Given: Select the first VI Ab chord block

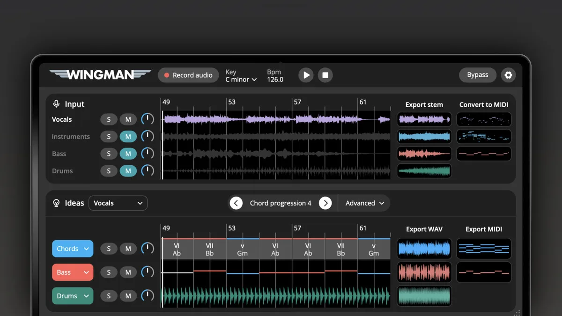Looking at the screenshot, I should point(177,249).
